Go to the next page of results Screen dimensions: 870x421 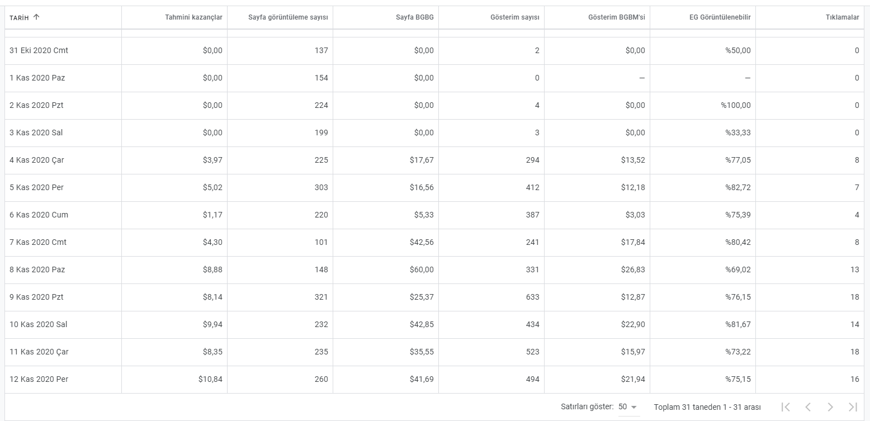[830, 407]
